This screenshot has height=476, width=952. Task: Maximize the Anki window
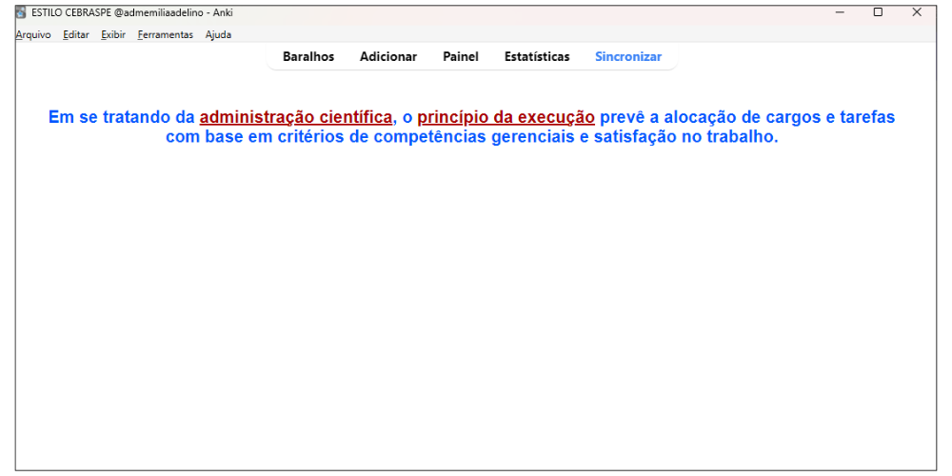click(878, 12)
